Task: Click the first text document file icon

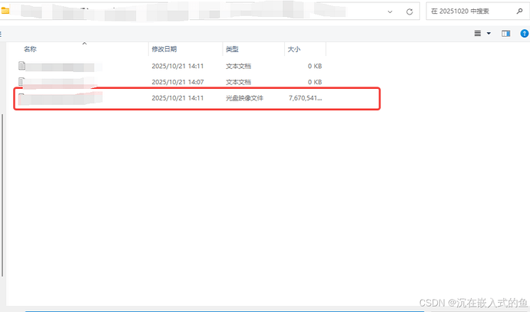Action: (22, 66)
